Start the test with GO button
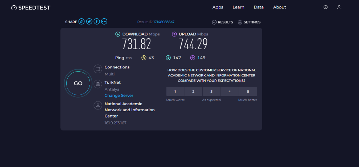 [78, 83]
